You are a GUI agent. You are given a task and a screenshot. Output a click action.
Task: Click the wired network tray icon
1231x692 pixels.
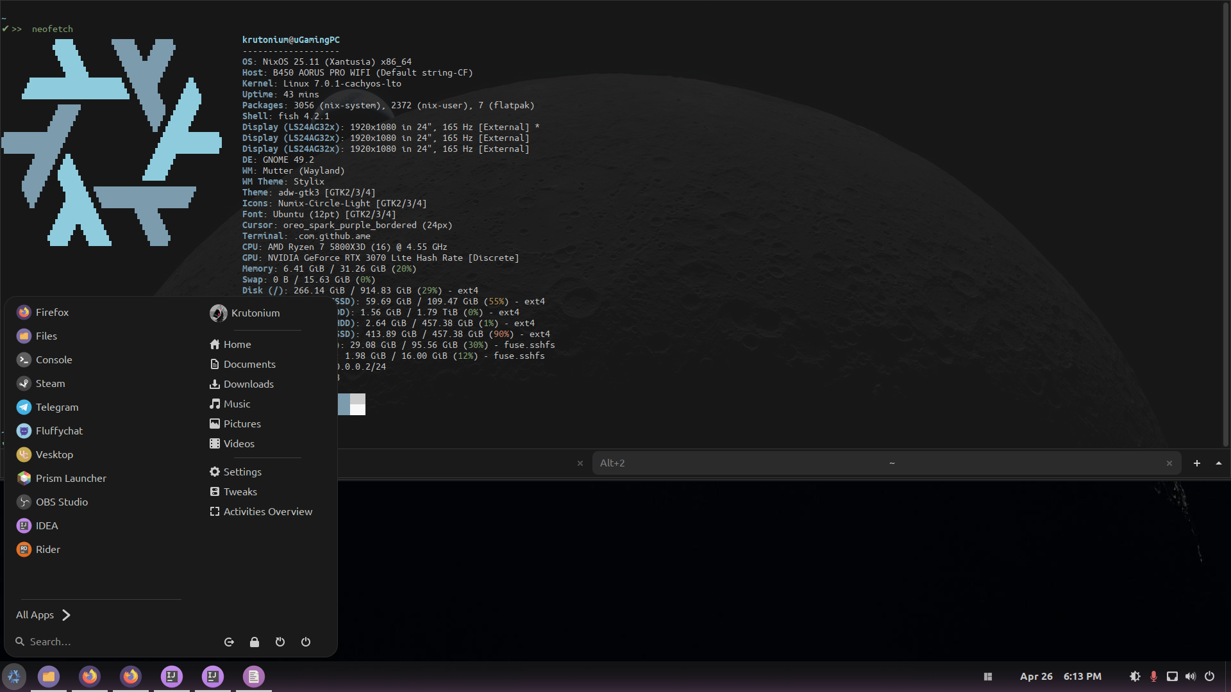pyautogui.click(x=1172, y=677)
